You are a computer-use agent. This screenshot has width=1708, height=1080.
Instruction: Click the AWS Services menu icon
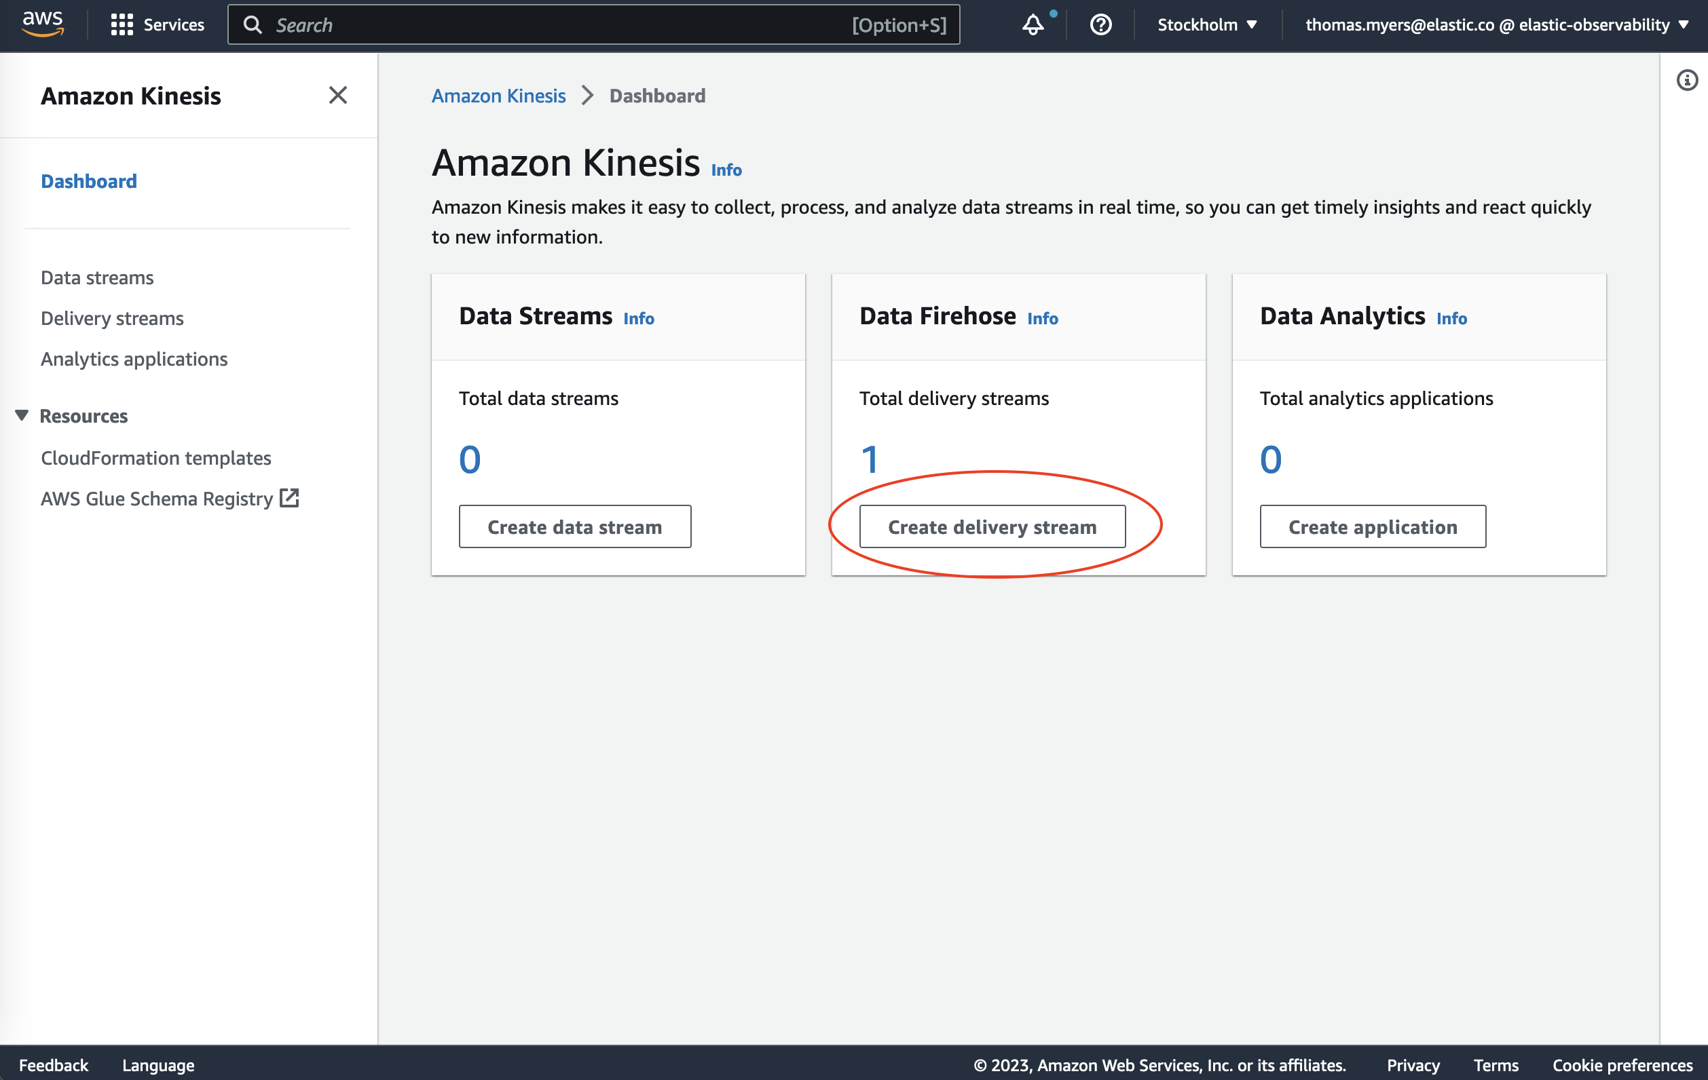122,24
